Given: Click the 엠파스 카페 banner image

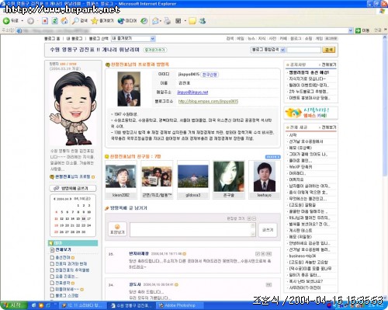Looking at the screenshot, I should click(310, 113).
